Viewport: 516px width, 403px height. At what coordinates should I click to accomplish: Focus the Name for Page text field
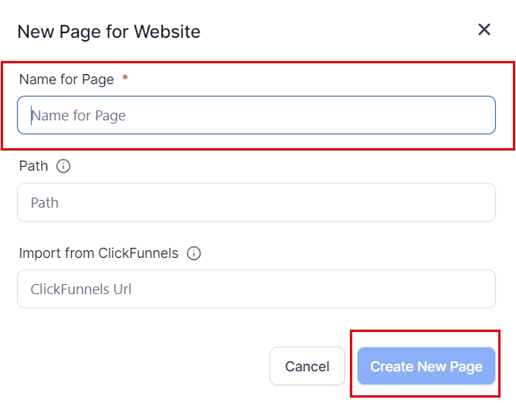pyautogui.click(x=256, y=116)
